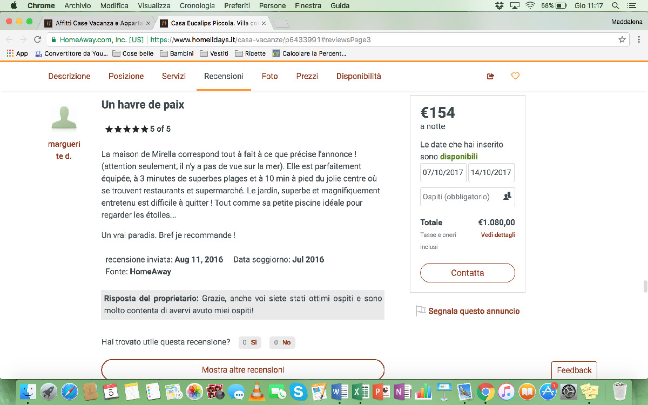Go to the Servizi tab
The image size is (648, 405).
tap(174, 76)
